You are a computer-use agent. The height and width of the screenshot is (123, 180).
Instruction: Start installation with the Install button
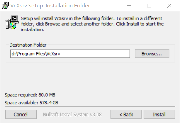tap(159, 114)
